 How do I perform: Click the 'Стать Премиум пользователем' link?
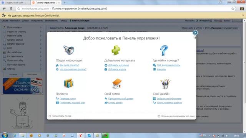[221, 28]
